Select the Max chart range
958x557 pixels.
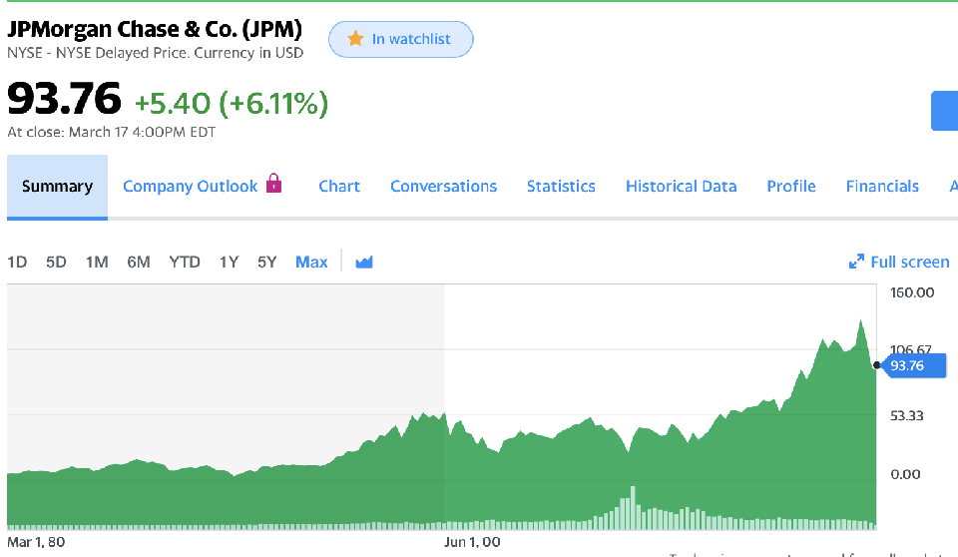(x=311, y=262)
